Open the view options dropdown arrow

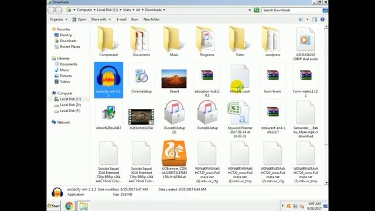[x=307, y=19]
